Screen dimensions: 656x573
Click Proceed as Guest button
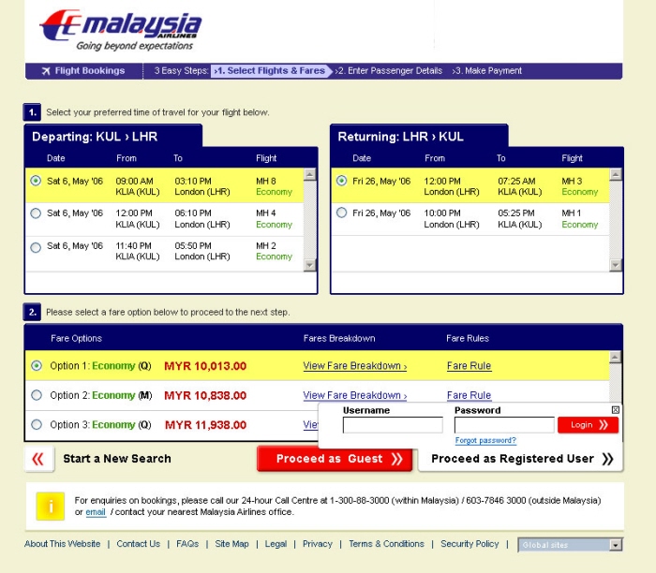pos(335,459)
